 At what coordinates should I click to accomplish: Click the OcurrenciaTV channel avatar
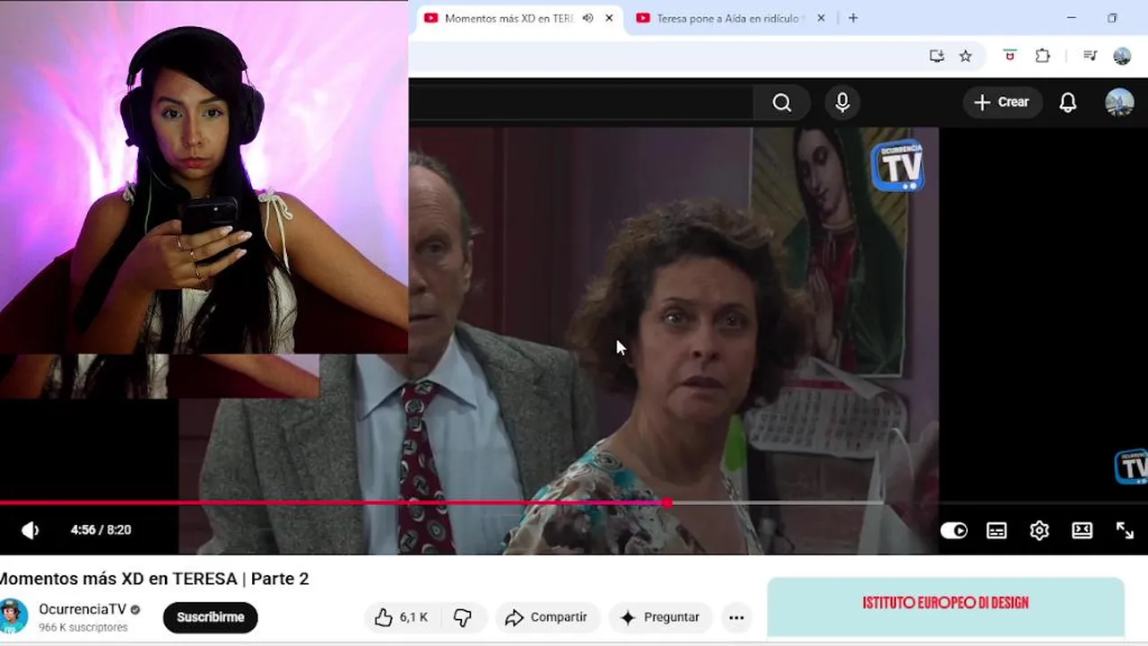coord(13,616)
